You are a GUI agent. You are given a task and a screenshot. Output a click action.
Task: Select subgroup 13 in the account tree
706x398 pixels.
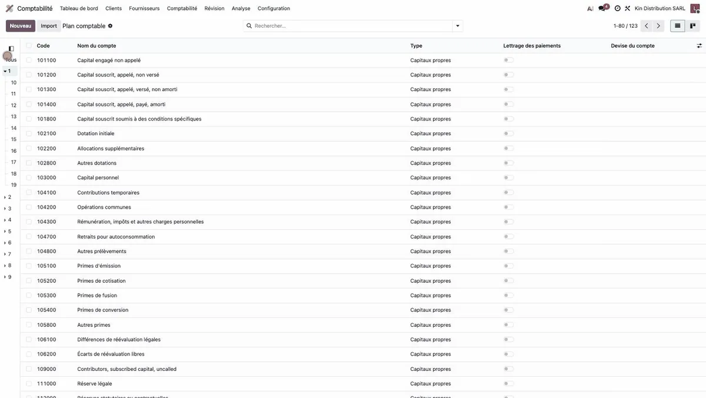coord(14,116)
